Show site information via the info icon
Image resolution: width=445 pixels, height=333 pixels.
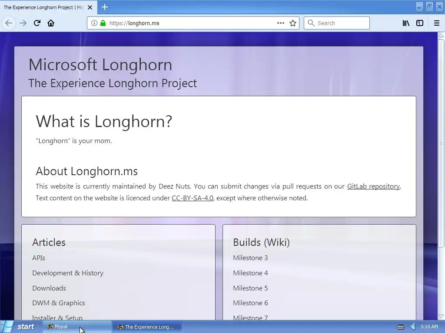94,23
